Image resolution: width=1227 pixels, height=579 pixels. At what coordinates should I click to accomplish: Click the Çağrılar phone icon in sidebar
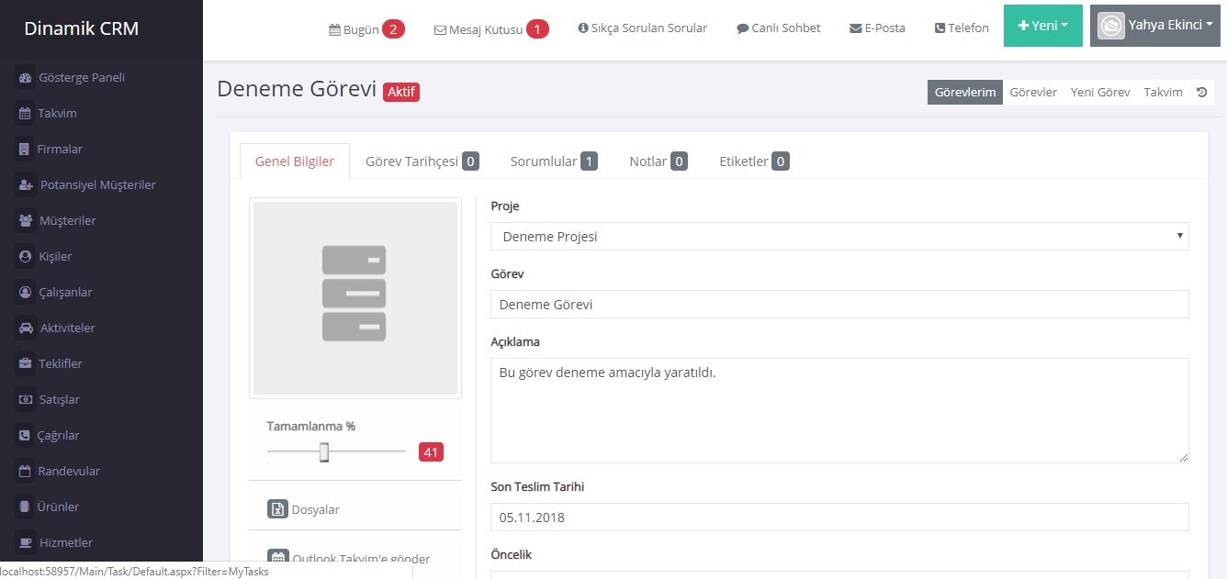tap(26, 436)
